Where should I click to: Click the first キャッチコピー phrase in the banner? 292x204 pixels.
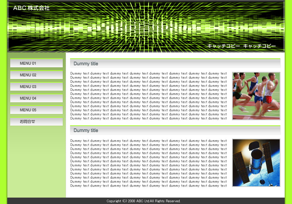point(224,46)
